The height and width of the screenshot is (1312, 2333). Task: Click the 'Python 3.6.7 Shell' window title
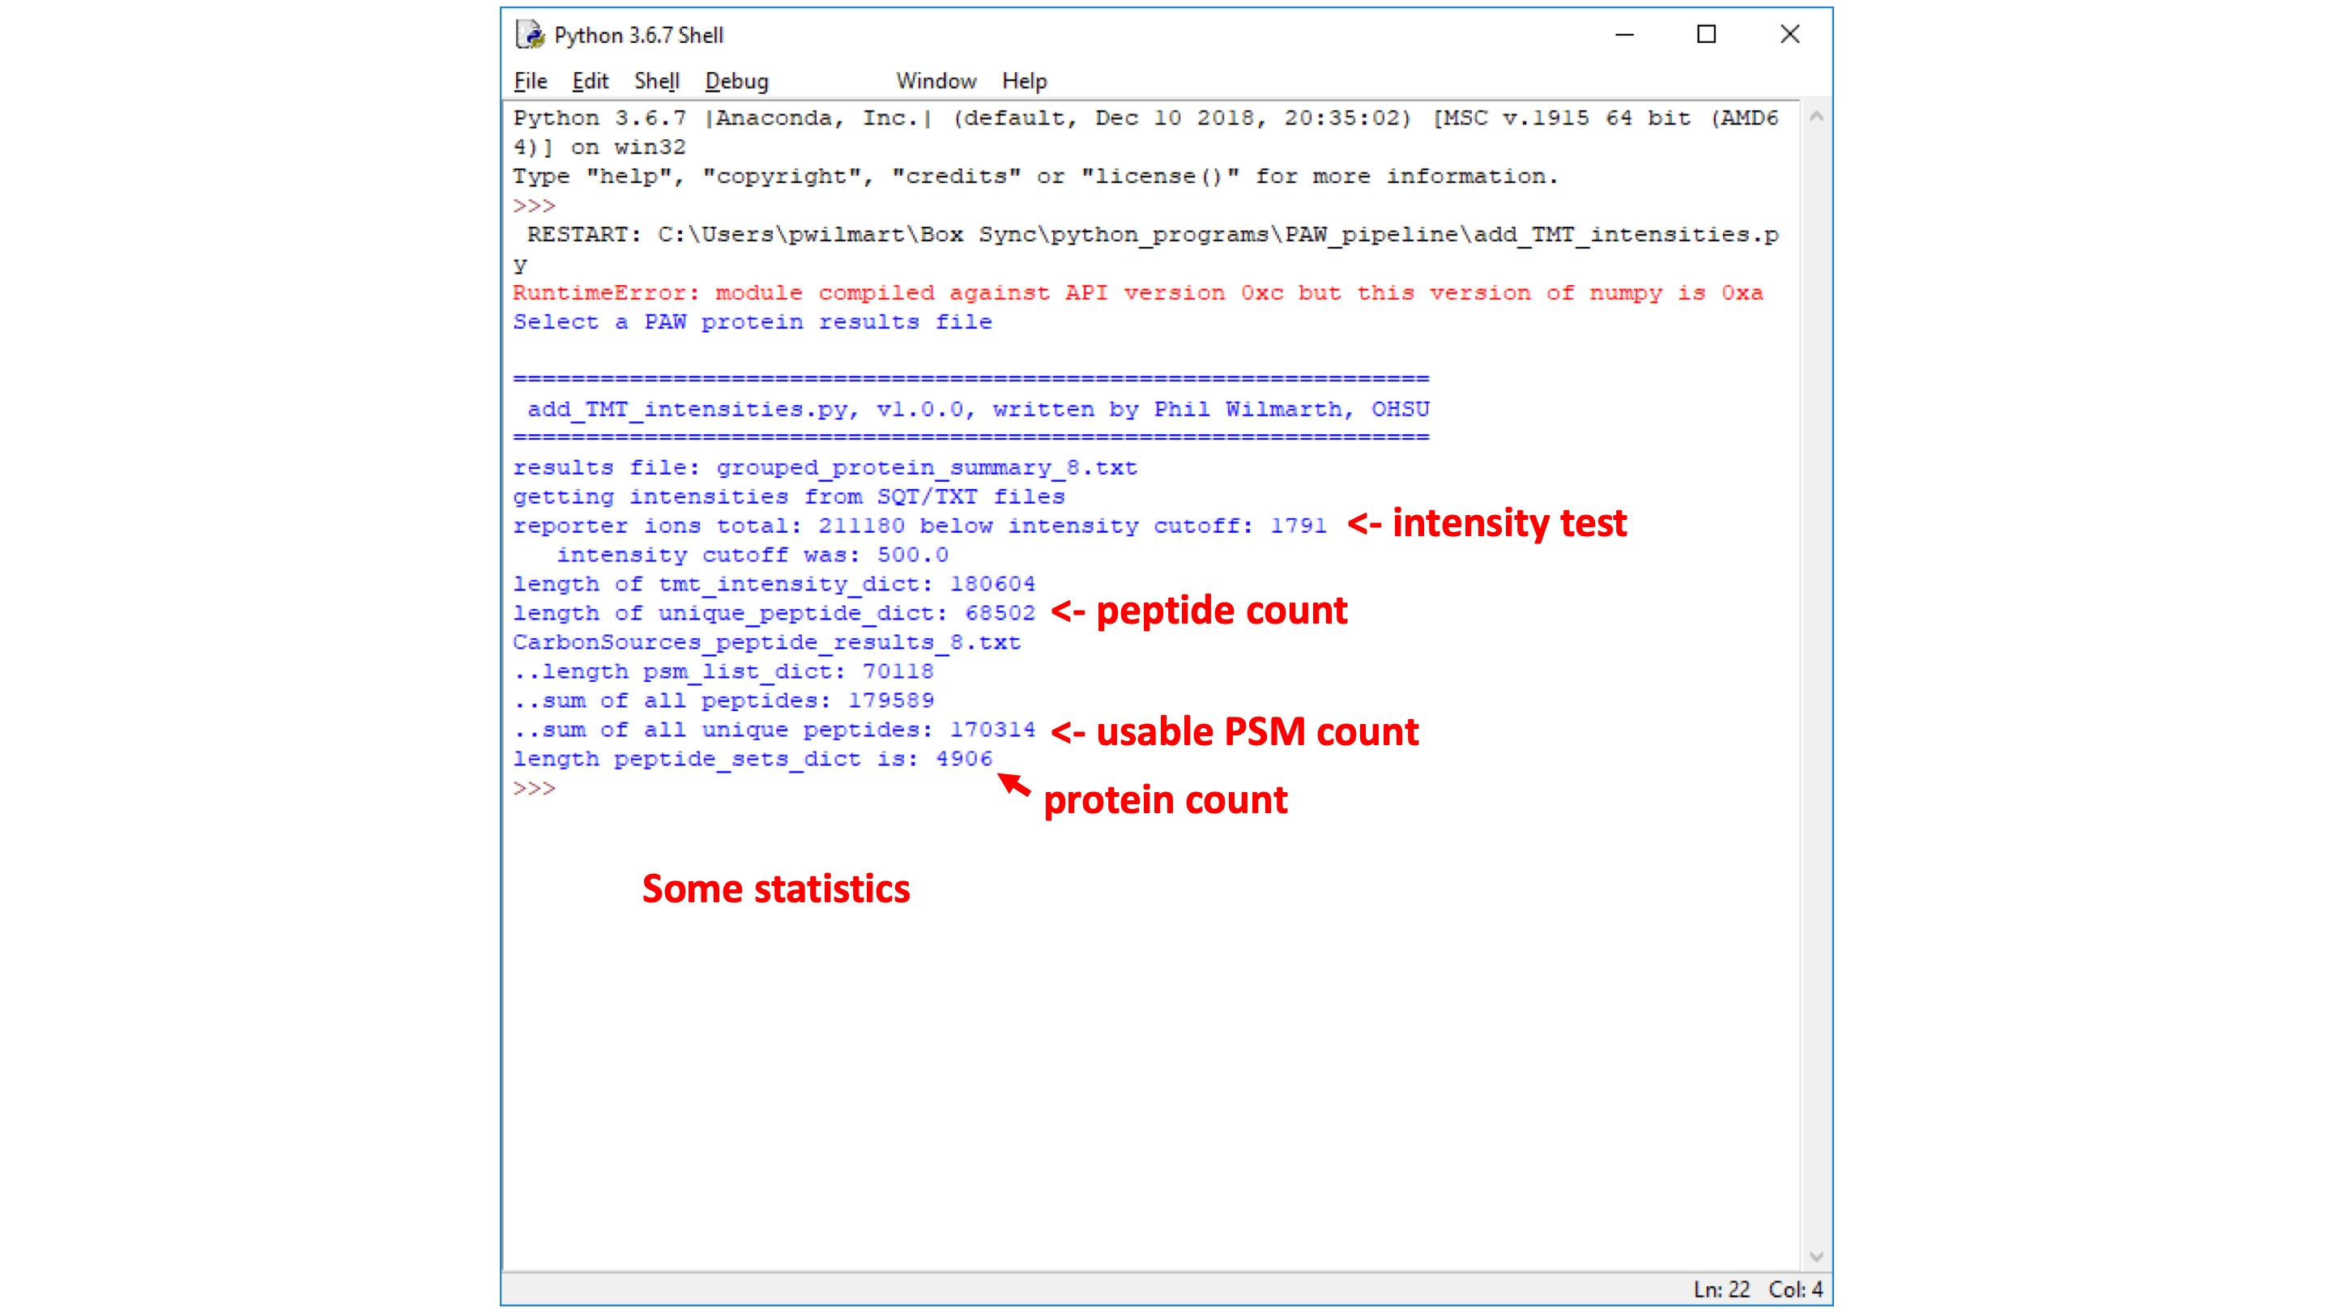coord(638,36)
